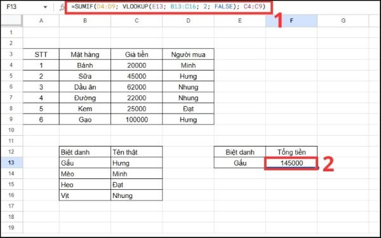The image size is (381, 238).
Task: Select column F header
Action: point(291,21)
